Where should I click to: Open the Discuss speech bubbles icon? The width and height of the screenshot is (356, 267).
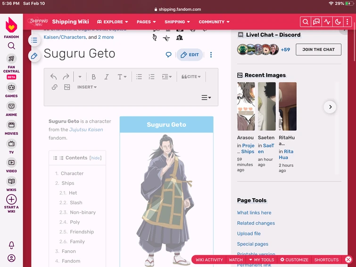click(316, 22)
